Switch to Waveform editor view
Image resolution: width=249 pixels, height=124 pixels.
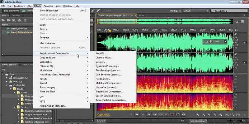point(12,11)
